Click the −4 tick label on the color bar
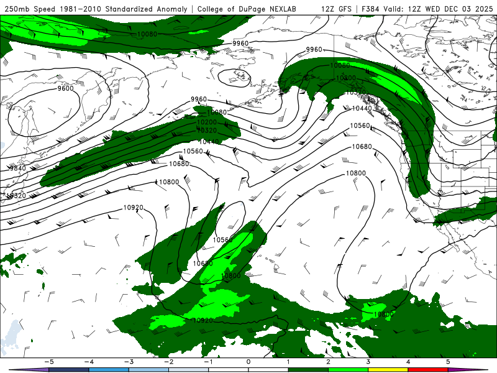The height and width of the screenshot is (373, 497). pos(88,362)
